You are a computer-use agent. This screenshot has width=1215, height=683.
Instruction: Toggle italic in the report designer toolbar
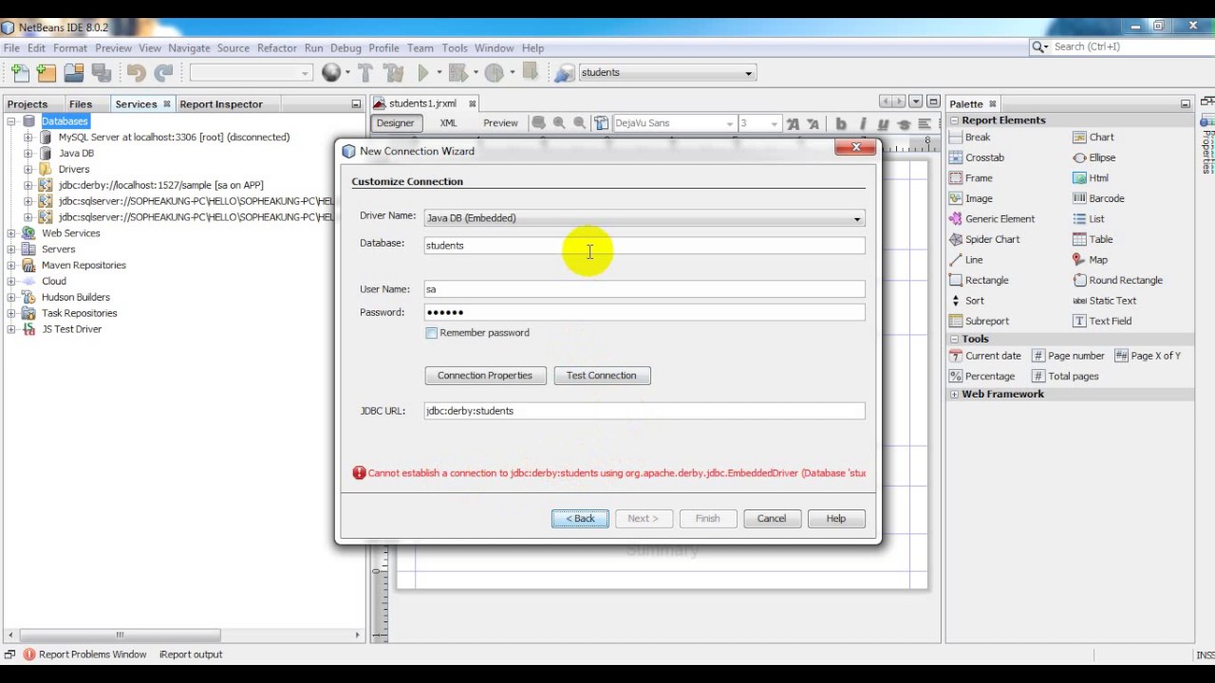pos(863,123)
